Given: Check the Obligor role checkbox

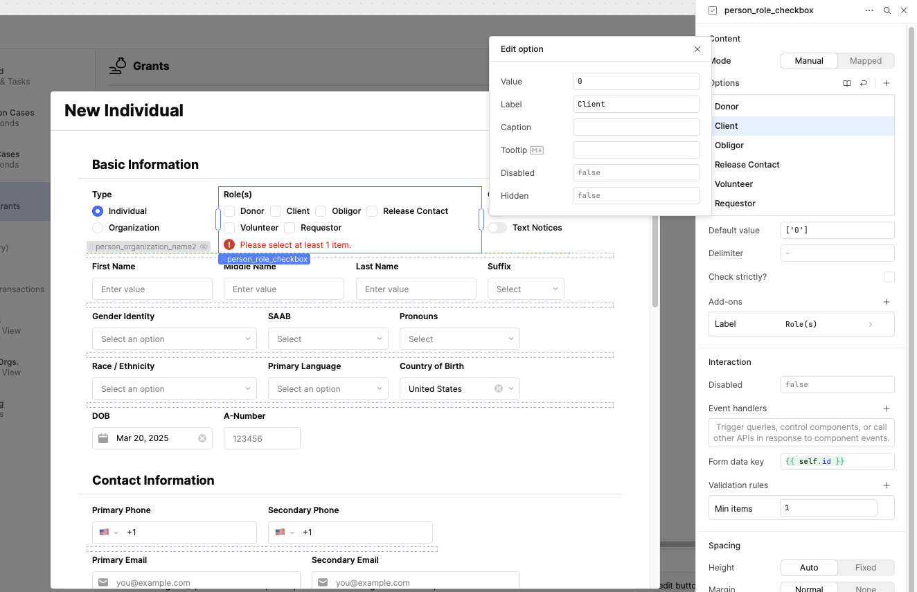Looking at the screenshot, I should tap(321, 211).
